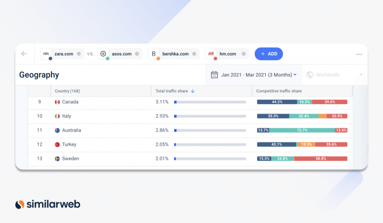The image size is (383, 223).
Task: Click the Sweden flag icon
Action: point(56,158)
